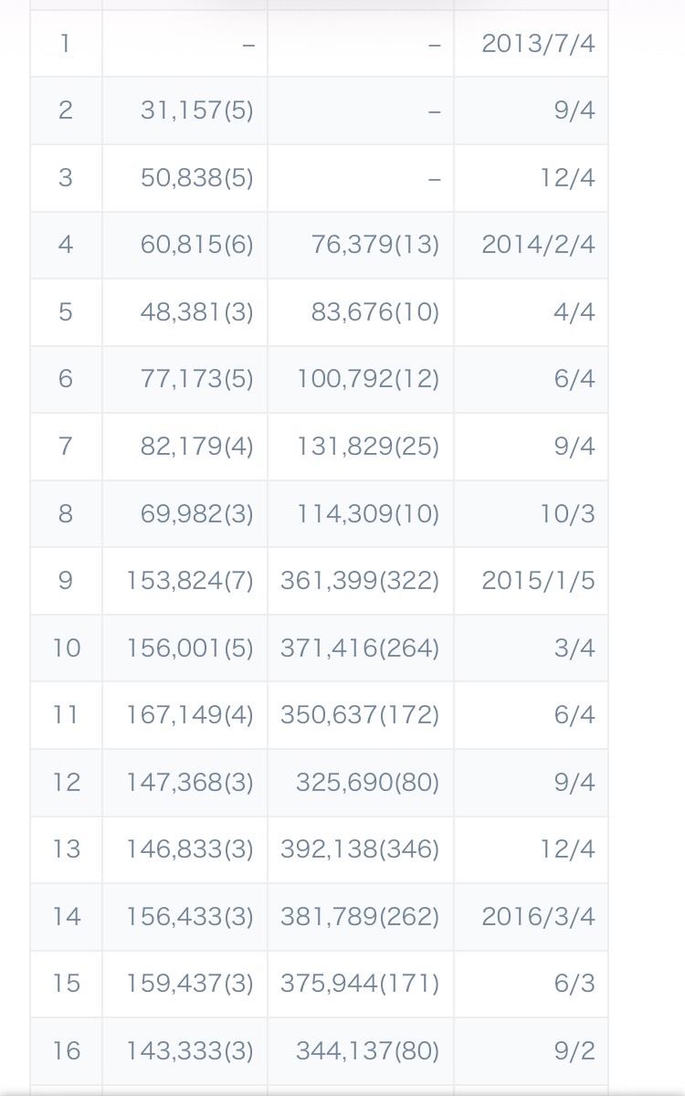
Task: Select the 147,368(3) cell
Action: click(x=189, y=782)
